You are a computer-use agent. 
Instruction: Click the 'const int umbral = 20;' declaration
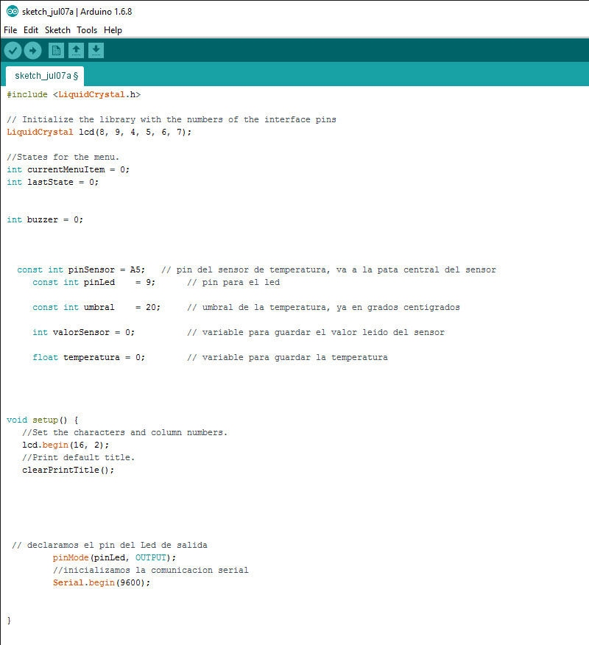pos(96,307)
